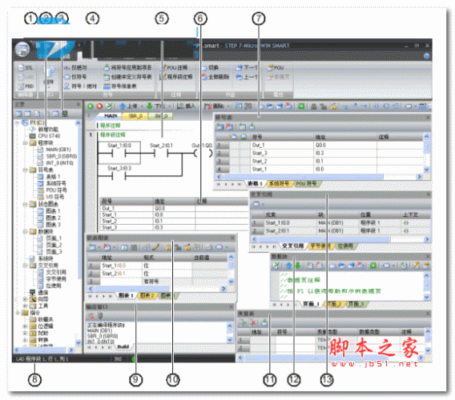
Task: Toggle 程序段注释 in the ribbon
Action: click(x=176, y=77)
